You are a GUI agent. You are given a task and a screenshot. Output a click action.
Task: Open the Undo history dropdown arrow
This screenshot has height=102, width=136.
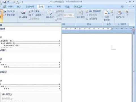click(x=11, y=2)
